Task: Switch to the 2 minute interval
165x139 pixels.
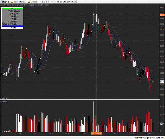Action: pos(42,2)
